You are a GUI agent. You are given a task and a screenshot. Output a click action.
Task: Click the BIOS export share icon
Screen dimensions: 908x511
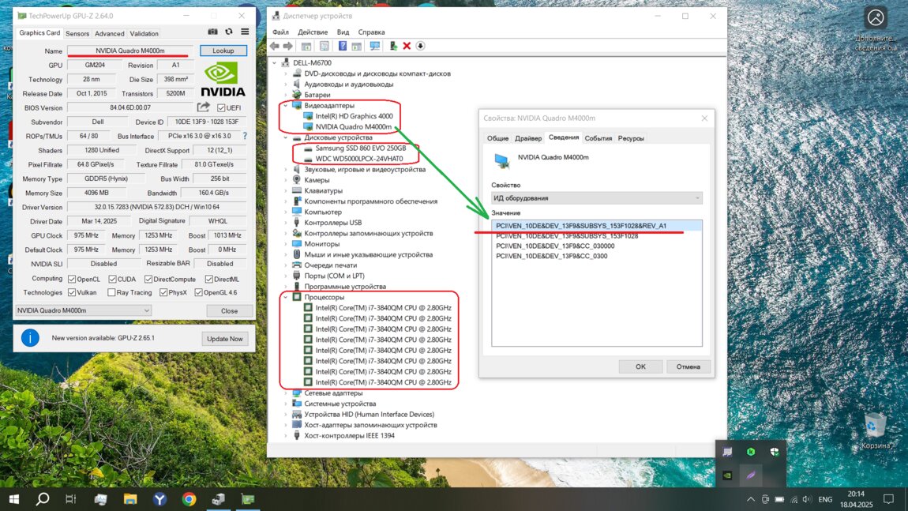point(204,107)
